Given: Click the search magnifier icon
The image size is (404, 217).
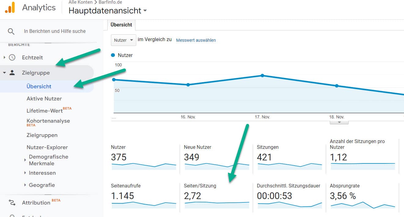Looking at the screenshot, I should [x=11, y=31].
